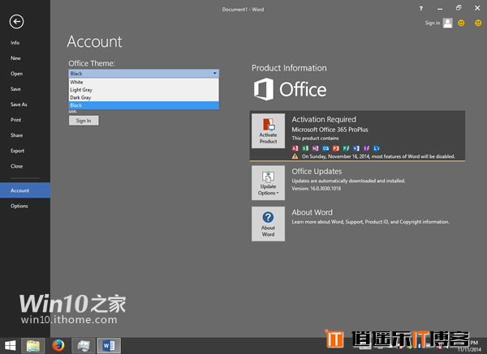Click the Publisher app icon
The image size is (487, 354).
tap(346, 148)
